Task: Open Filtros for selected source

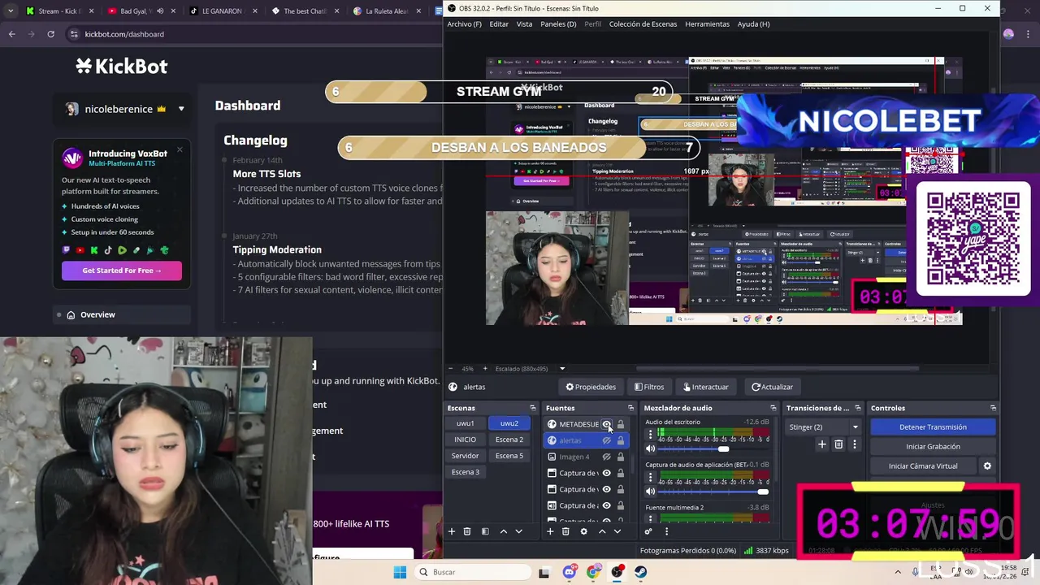Action: [649, 387]
